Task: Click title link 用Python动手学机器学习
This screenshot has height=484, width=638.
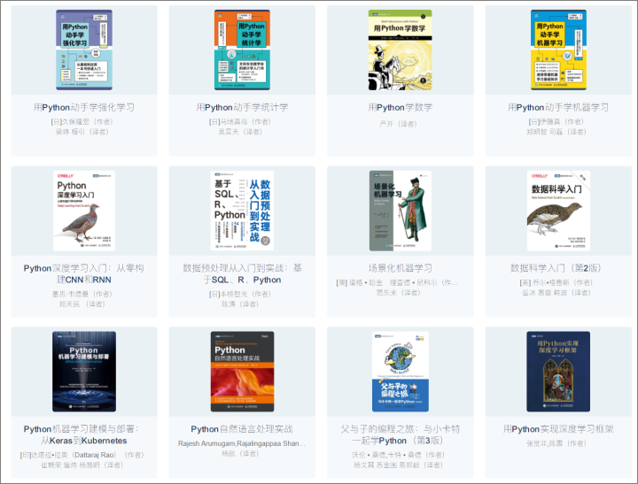Action: [x=558, y=107]
